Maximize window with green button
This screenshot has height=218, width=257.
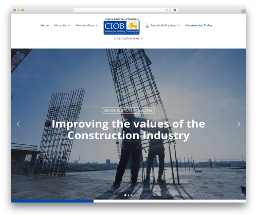click(x=23, y=10)
